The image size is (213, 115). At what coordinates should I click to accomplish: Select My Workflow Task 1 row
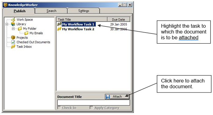click(93, 24)
